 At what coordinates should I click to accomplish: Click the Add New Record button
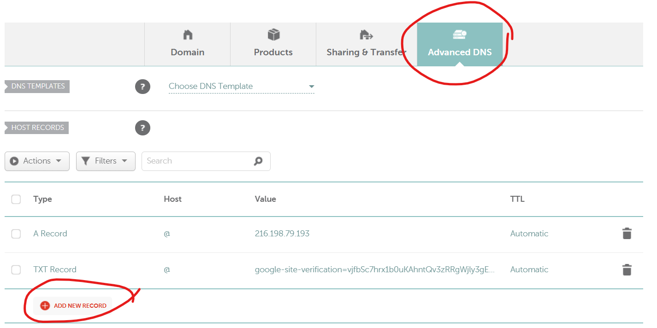73,305
